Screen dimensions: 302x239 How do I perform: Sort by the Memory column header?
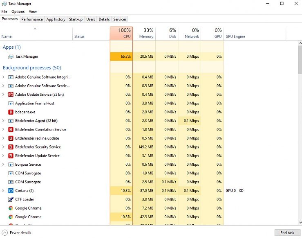click(144, 34)
